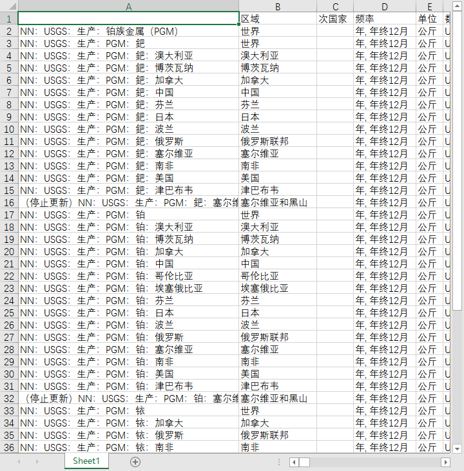Click cell B14 '美国'
464x471 pixels.
coord(278,178)
